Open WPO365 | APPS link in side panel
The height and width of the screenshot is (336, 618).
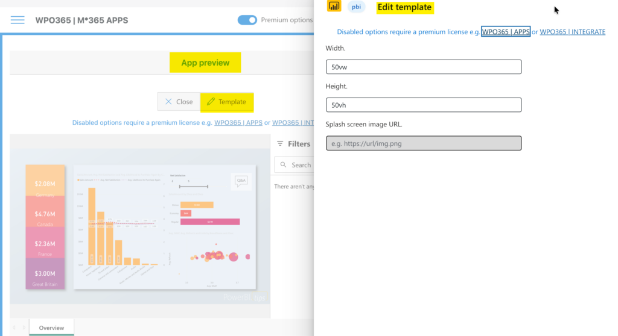coord(506,31)
